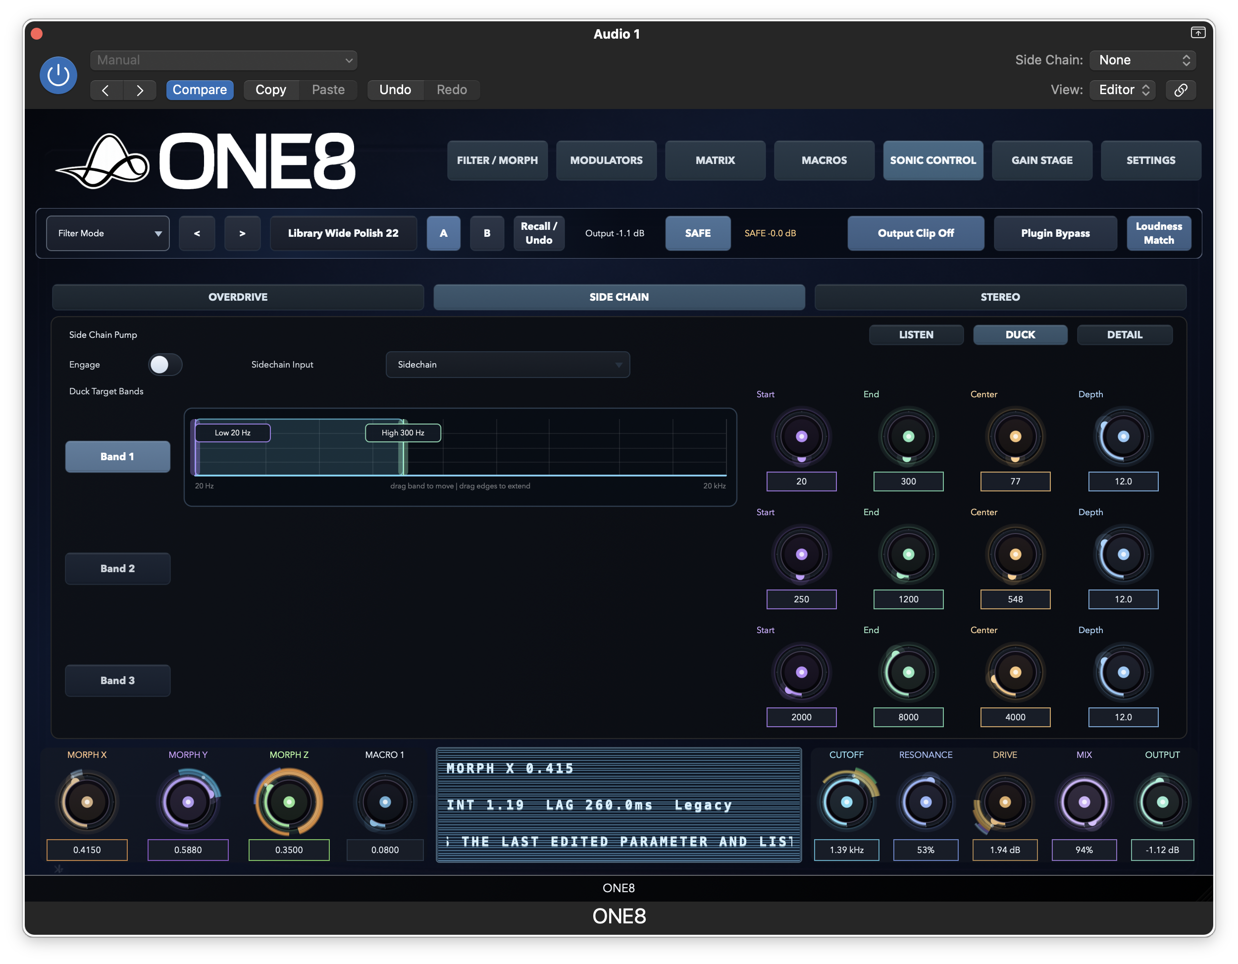
Task: Select Band 1 duck target button
Action: (x=118, y=457)
